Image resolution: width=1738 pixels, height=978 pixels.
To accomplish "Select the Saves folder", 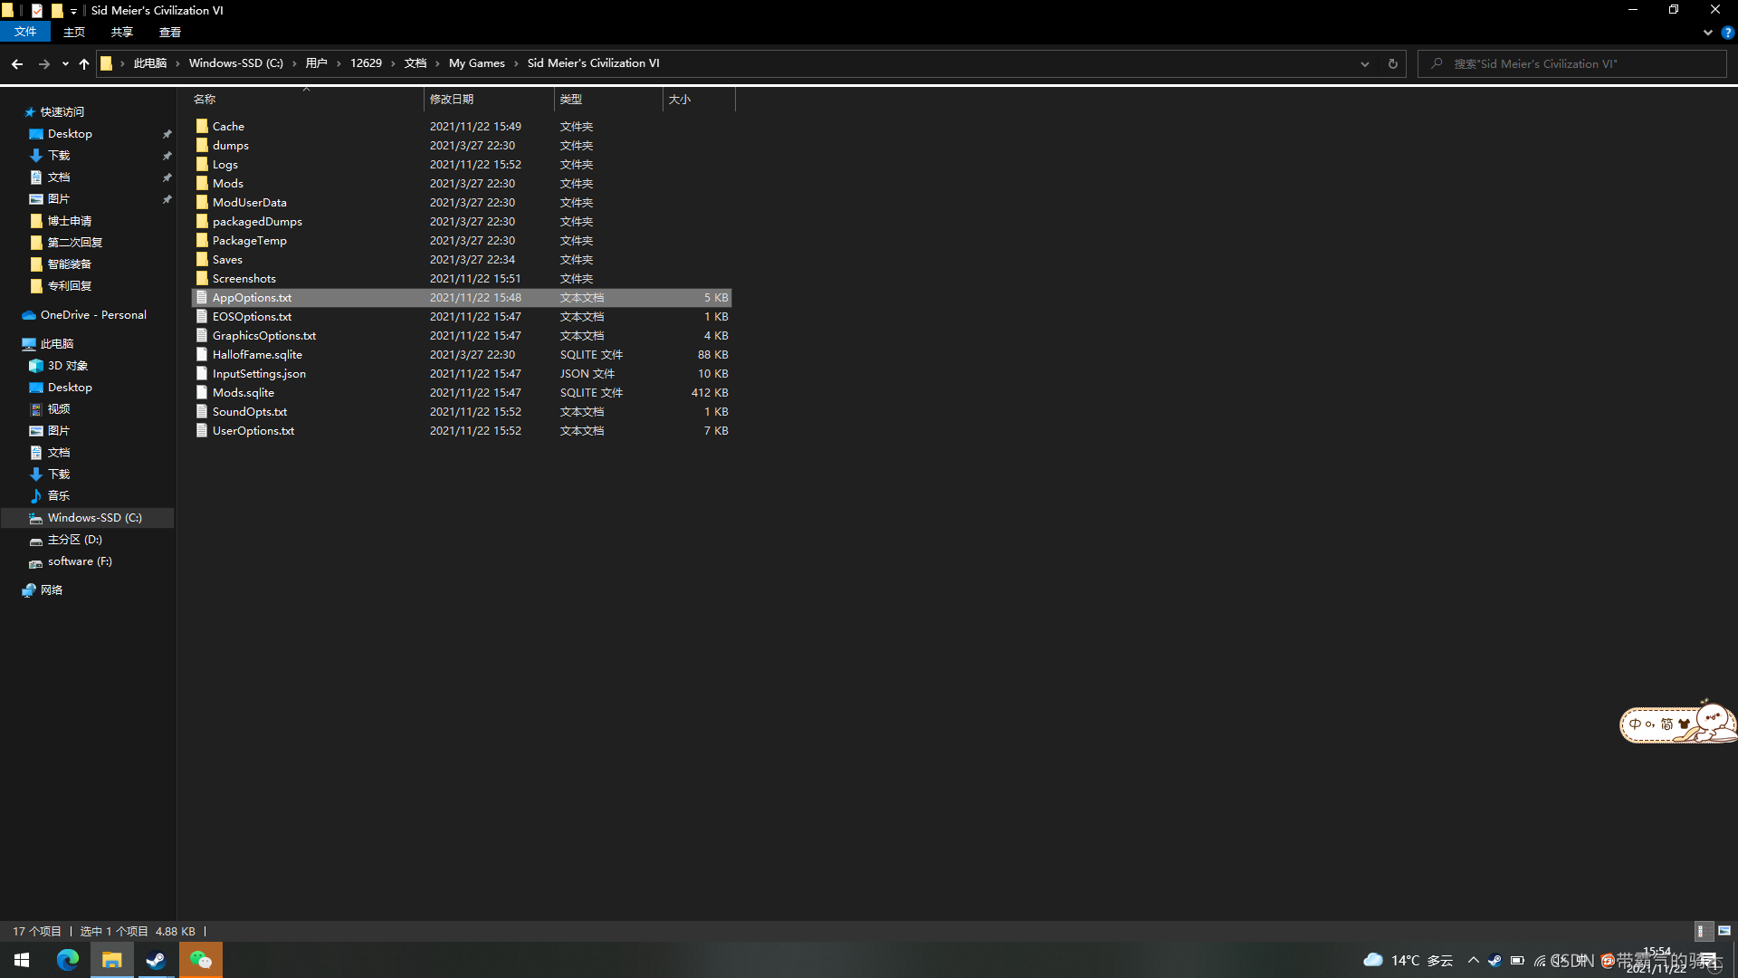I will (x=227, y=260).
